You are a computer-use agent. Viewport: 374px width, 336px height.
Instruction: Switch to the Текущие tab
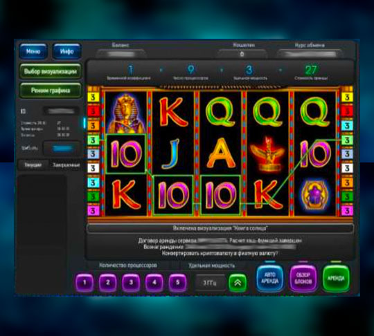coord(33,165)
